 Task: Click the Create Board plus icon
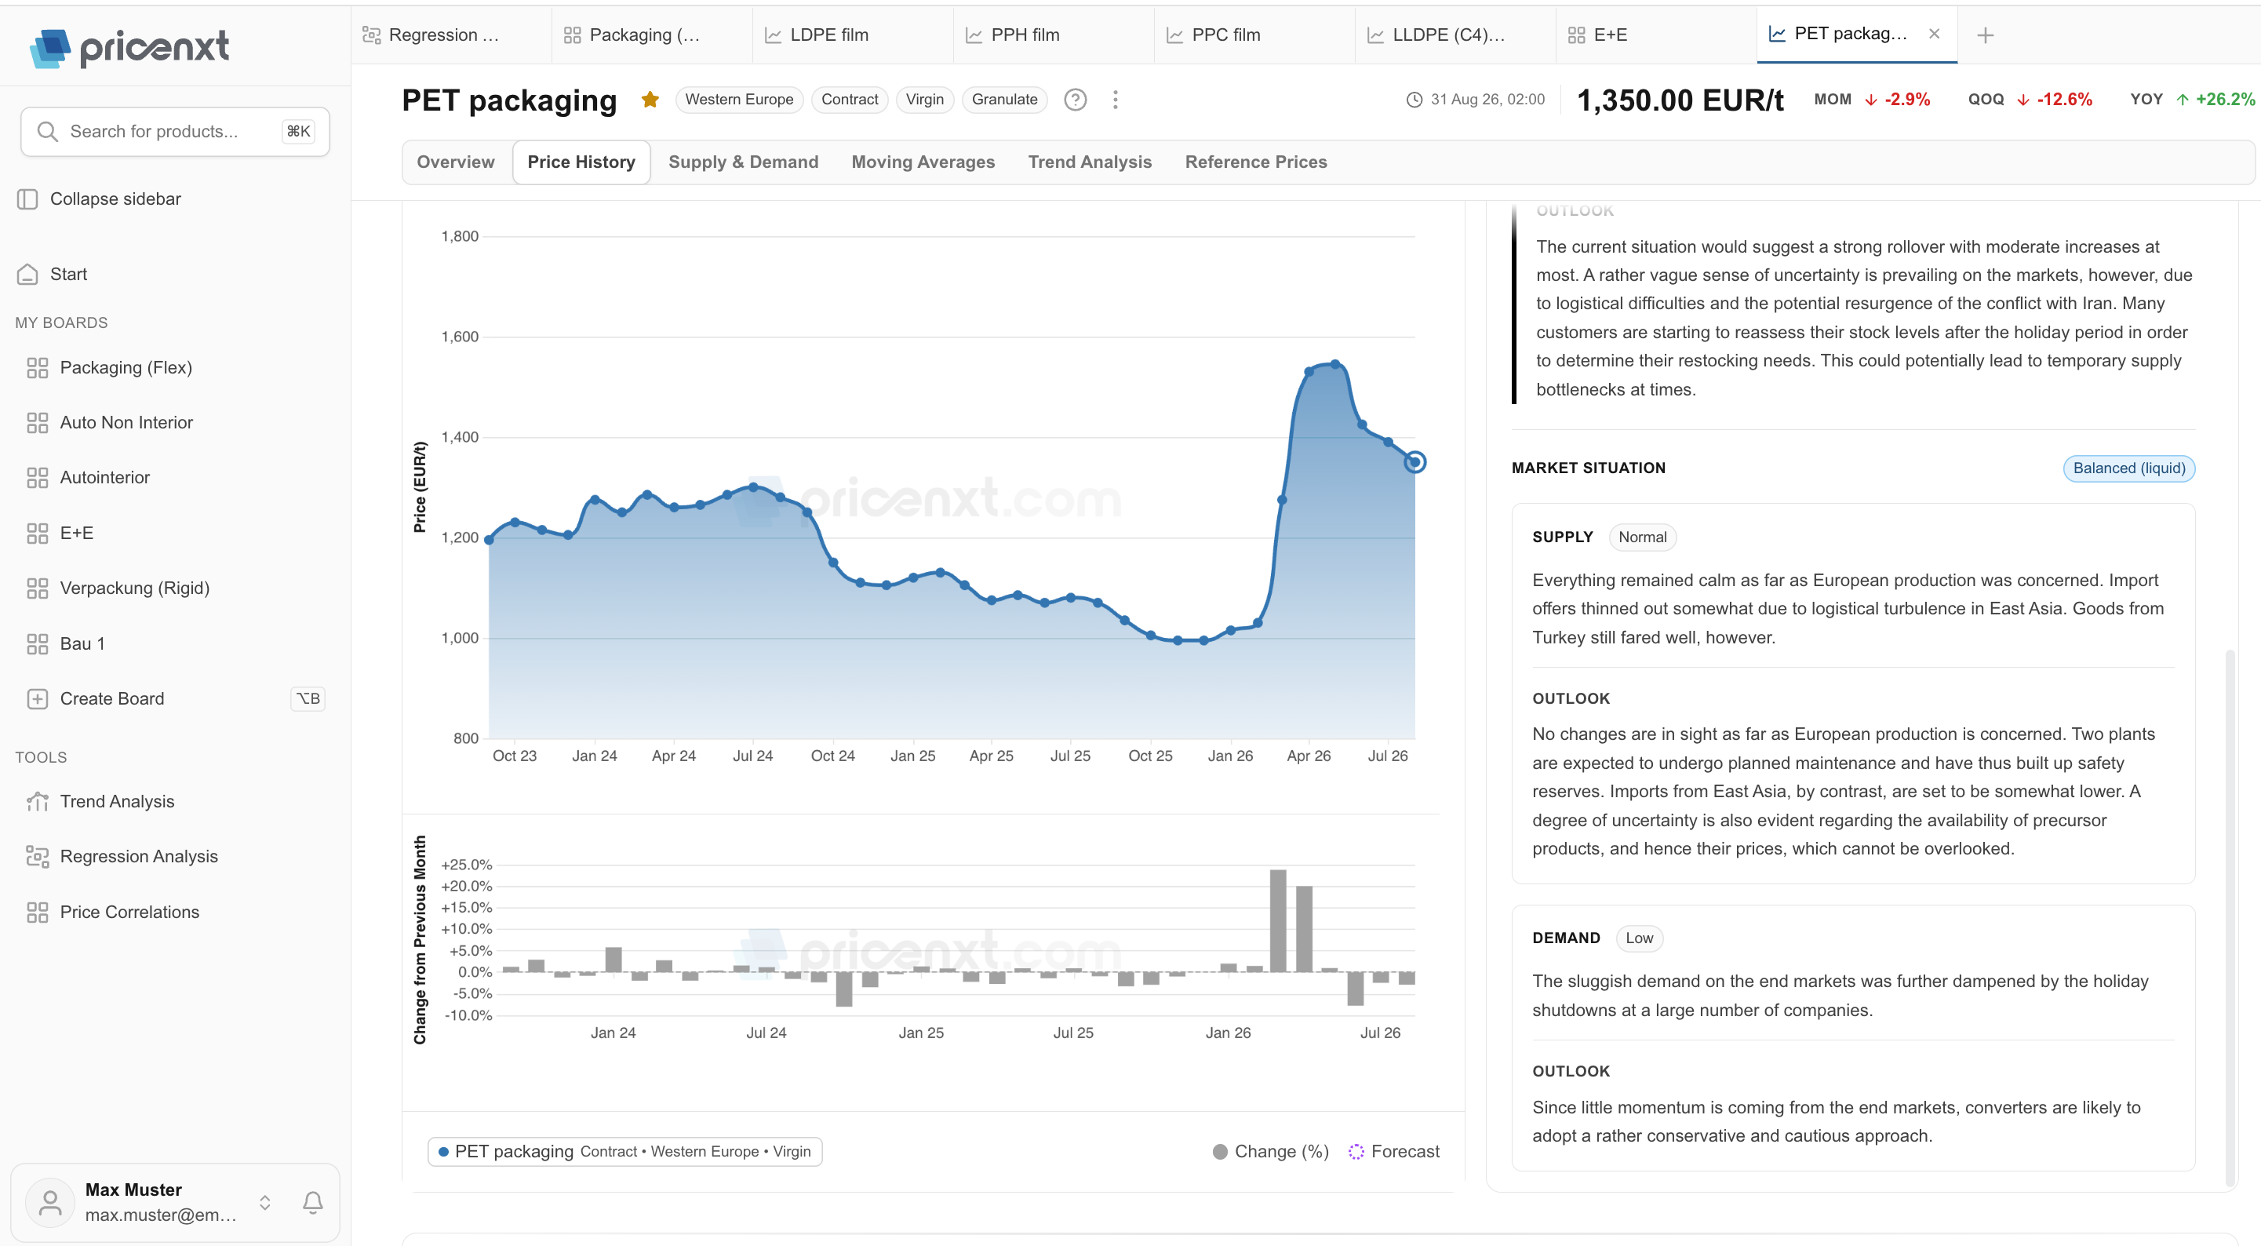[x=37, y=699]
